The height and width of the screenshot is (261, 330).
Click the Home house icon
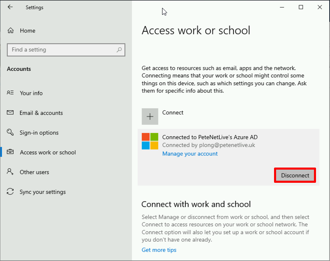pos(11,30)
